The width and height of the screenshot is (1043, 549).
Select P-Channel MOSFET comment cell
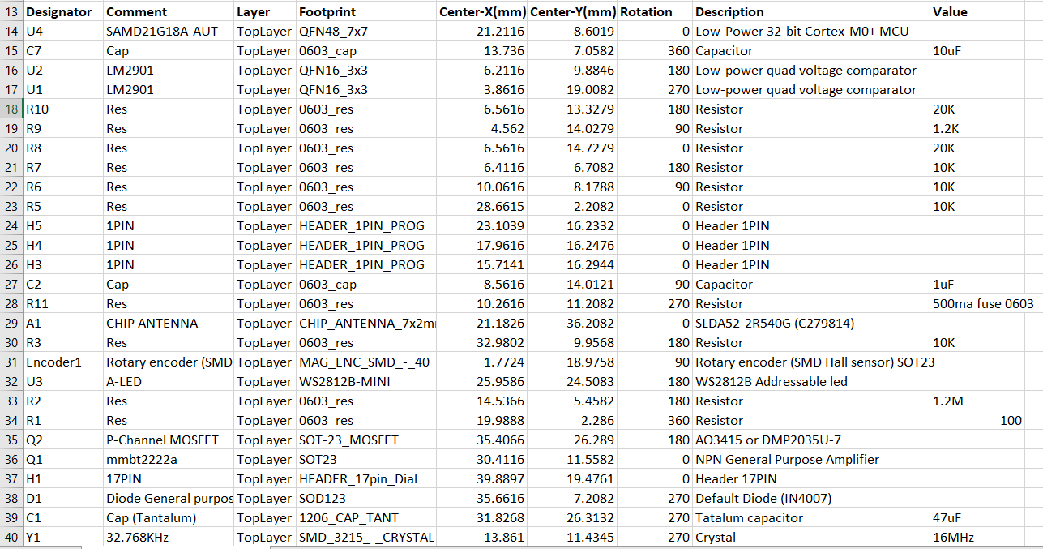click(169, 440)
